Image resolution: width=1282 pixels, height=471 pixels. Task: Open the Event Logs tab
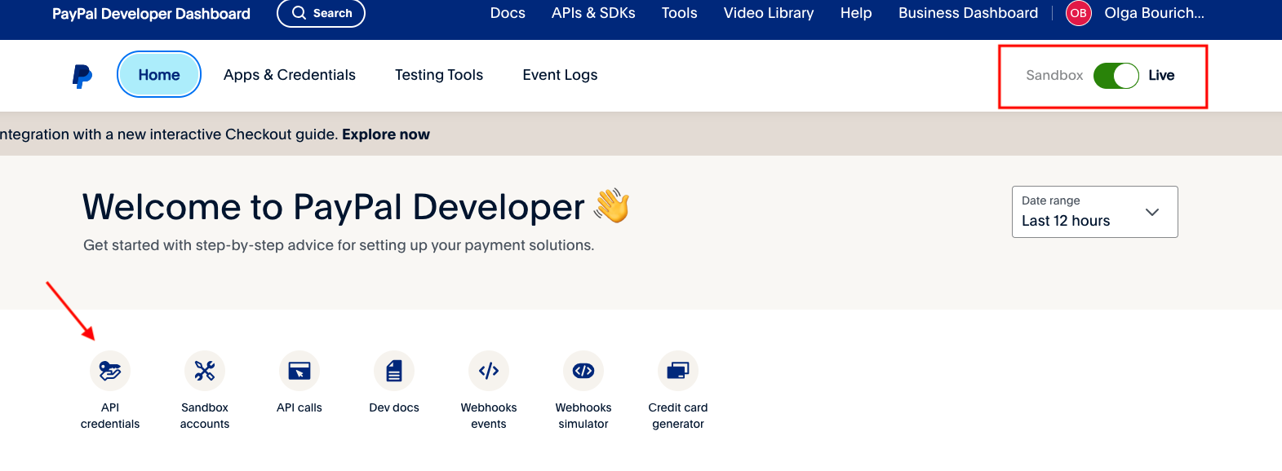coord(560,75)
